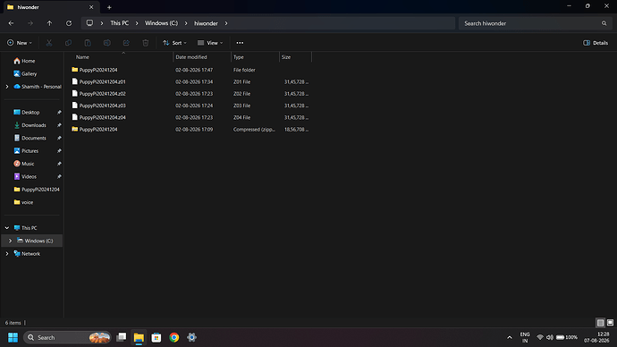Open PuppyPi20241204 in navigation pane
This screenshot has width=617, height=347.
coord(37,190)
